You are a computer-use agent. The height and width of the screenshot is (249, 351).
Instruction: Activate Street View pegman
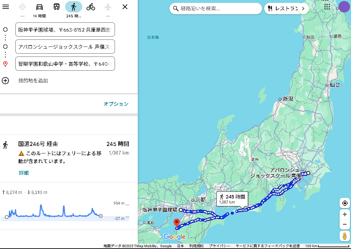point(345,236)
